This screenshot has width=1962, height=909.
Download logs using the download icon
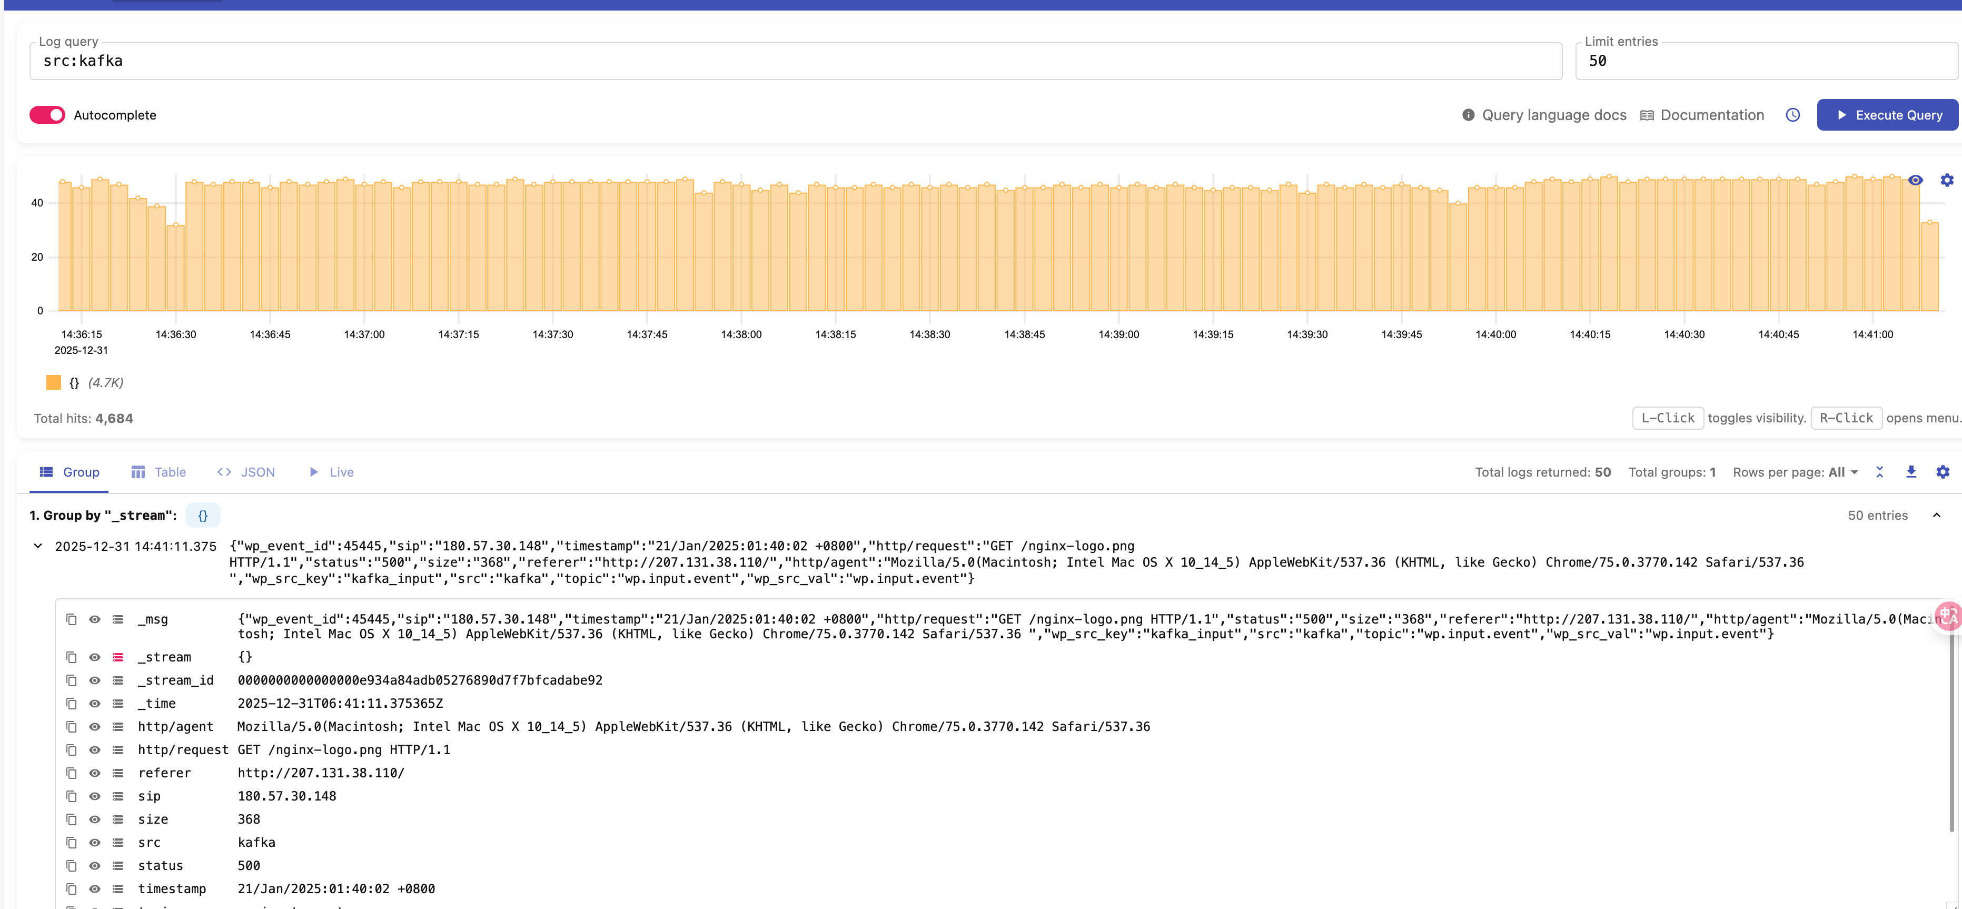pos(1910,472)
